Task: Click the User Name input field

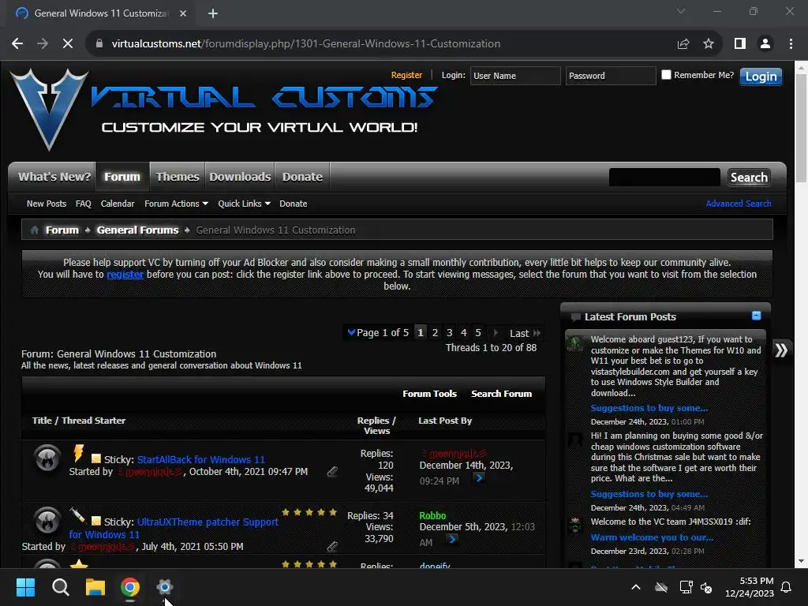Action: [514, 76]
